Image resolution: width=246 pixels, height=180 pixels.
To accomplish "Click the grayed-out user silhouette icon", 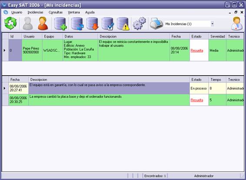I will (x=28, y=23).
